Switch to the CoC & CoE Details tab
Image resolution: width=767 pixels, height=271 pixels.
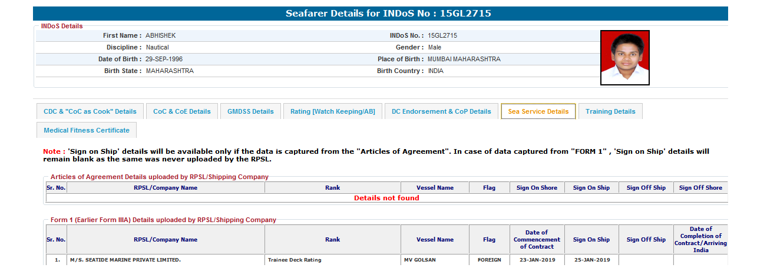(x=181, y=111)
